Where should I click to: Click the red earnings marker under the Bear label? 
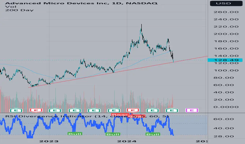click(x=133, y=110)
